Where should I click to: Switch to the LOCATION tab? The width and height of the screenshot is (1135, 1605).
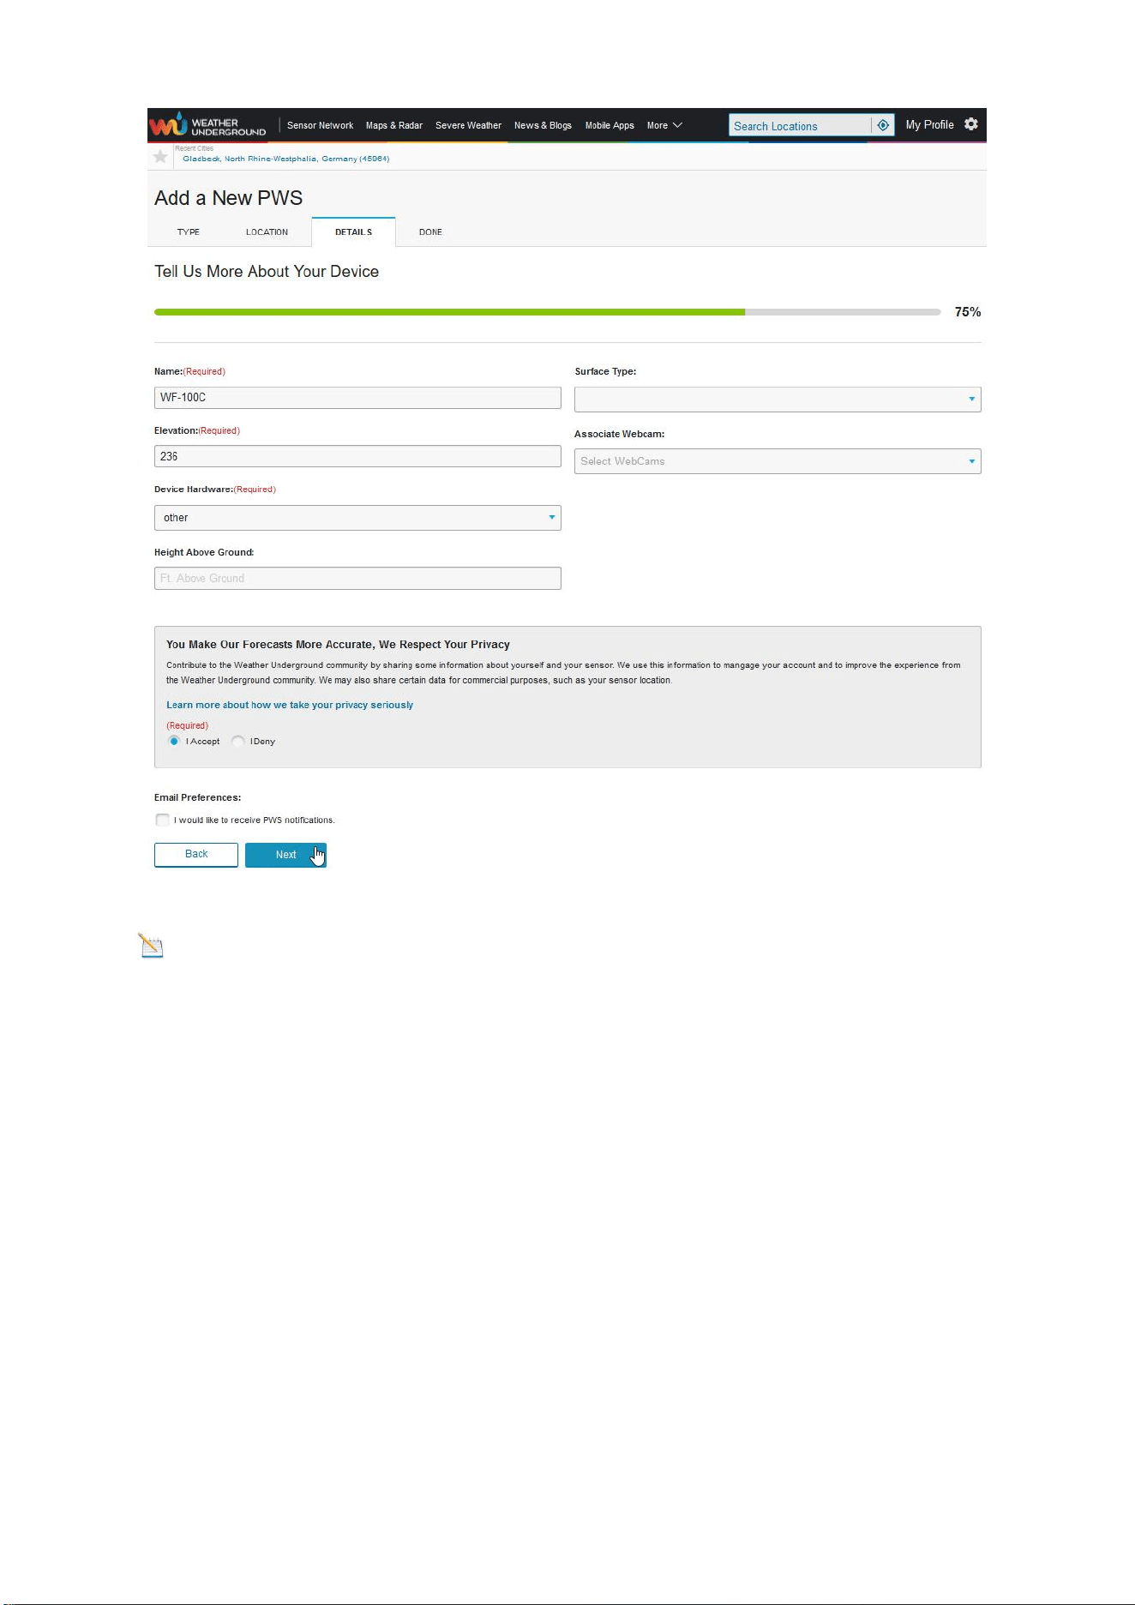(x=267, y=232)
